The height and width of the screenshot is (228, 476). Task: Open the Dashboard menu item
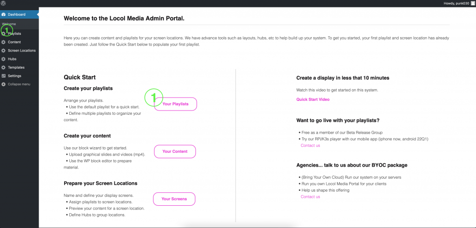20,14
